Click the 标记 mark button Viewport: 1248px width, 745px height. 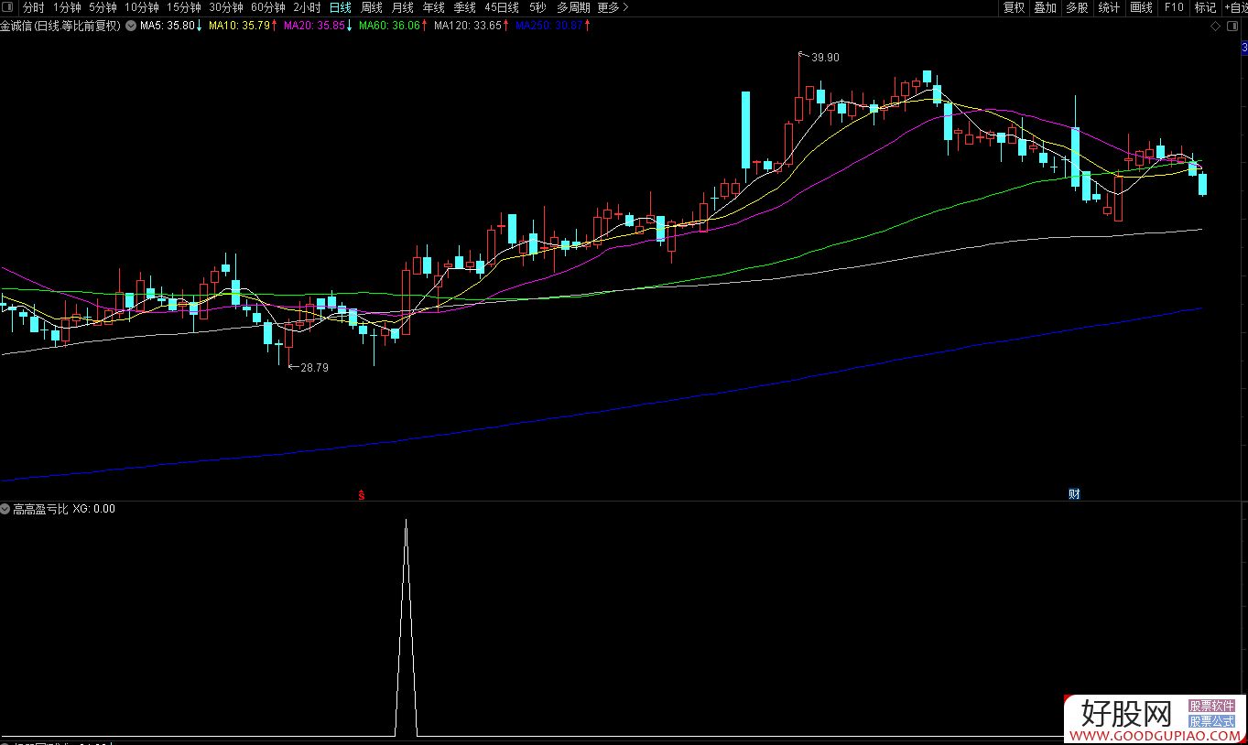point(1205,7)
